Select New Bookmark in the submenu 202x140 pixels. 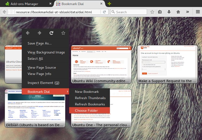89,92
